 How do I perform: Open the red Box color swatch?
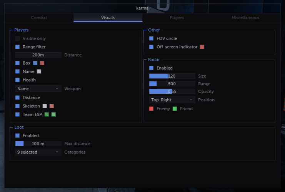click(42, 63)
